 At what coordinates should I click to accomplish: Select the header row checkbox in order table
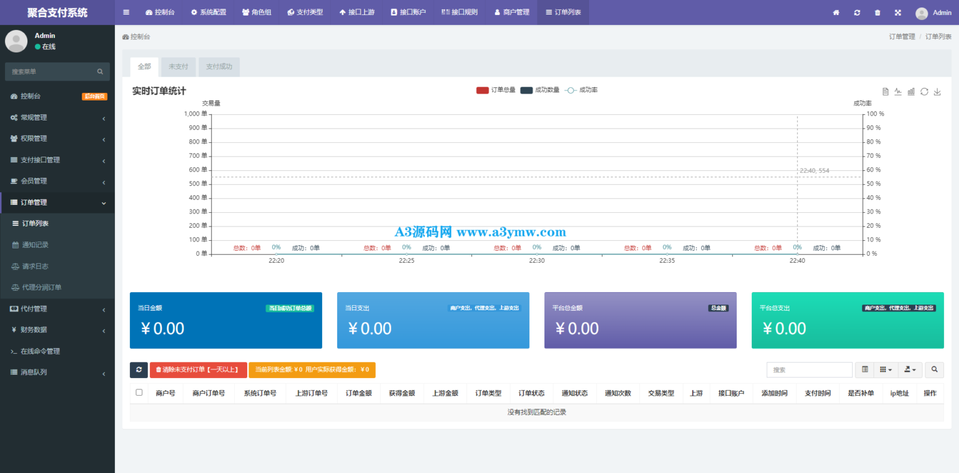(x=139, y=393)
